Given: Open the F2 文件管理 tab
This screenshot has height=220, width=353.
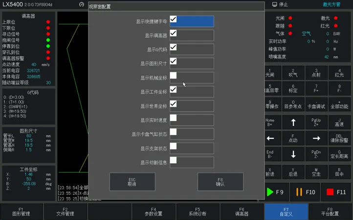Looking at the screenshot, I should [x=66, y=212].
